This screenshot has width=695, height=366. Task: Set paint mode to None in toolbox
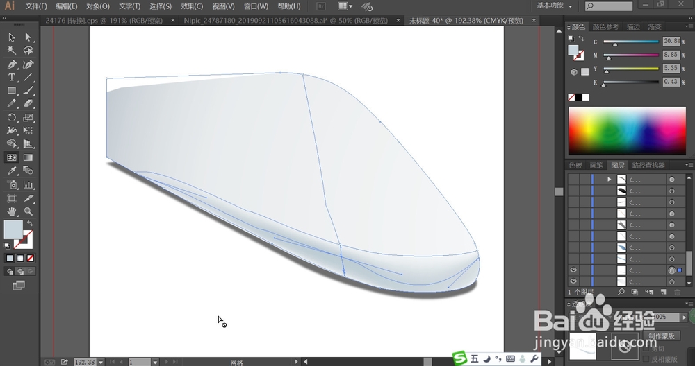coord(31,258)
